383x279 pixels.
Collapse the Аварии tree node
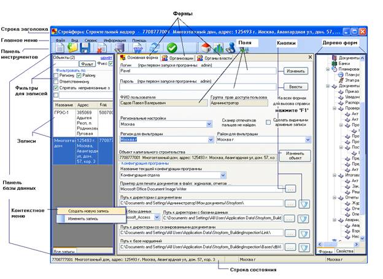[x=335, y=220]
